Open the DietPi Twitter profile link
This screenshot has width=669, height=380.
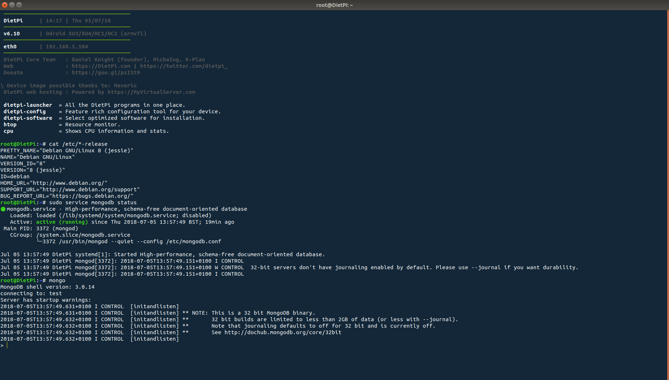pyautogui.click(x=184, y=66)
